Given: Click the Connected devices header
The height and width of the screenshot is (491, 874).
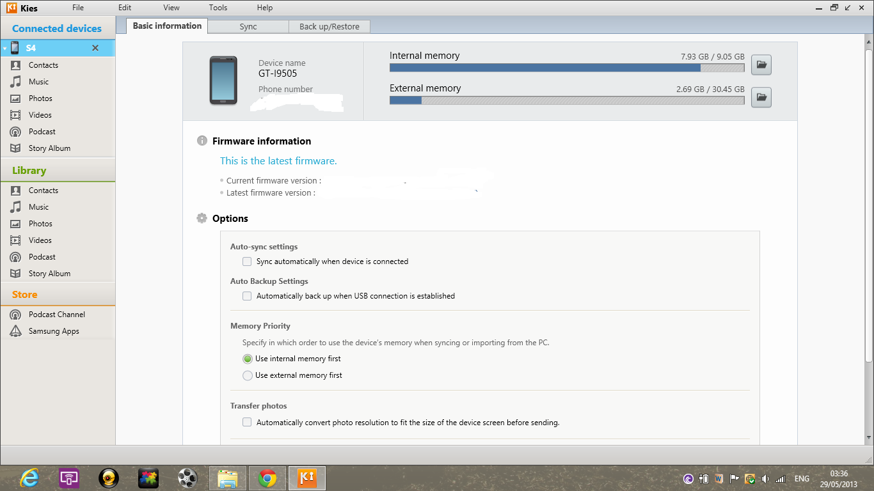Looking at the screenshot, I should click(57, 28).
